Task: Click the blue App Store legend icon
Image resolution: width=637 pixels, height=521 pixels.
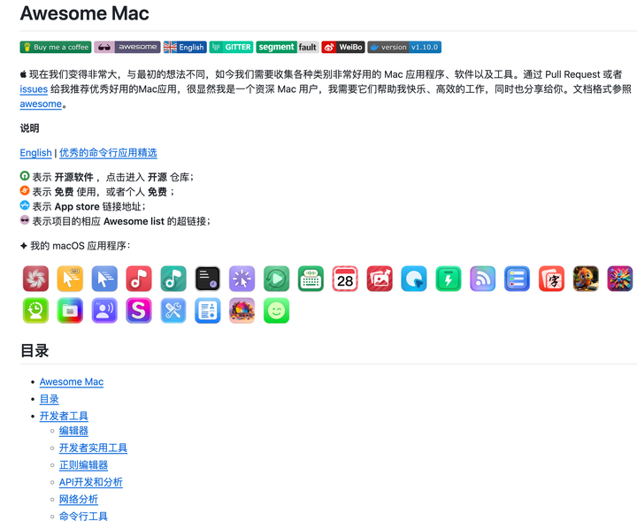Action: point(25,205)
